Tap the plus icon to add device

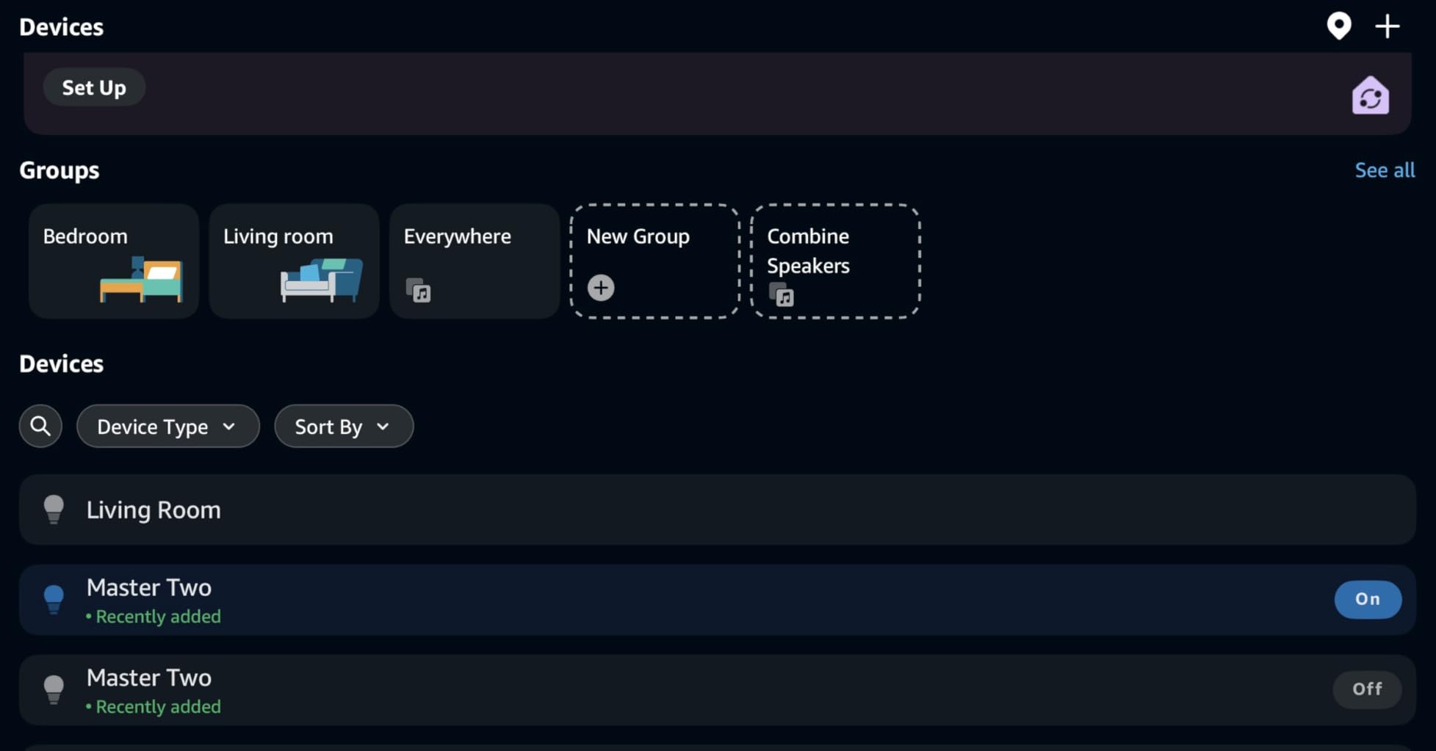point(1387,26)
